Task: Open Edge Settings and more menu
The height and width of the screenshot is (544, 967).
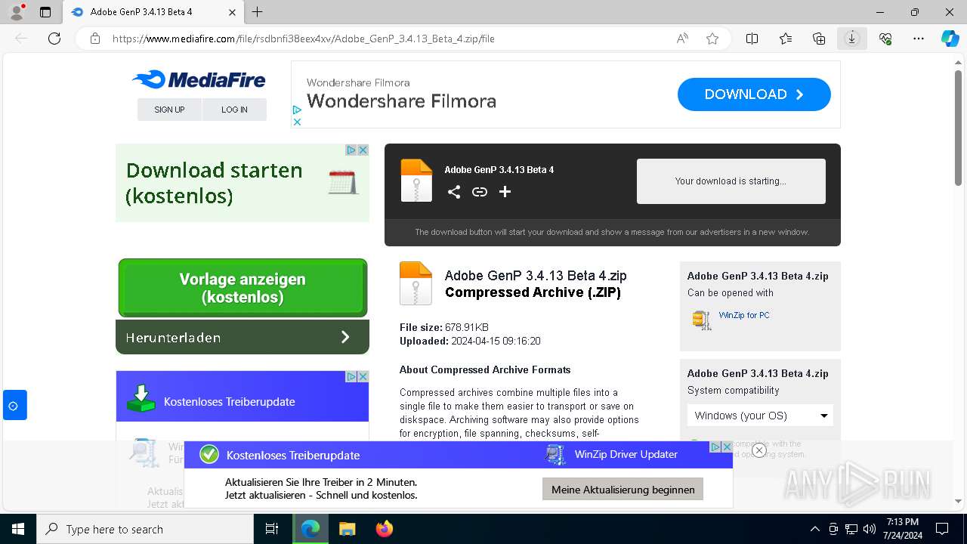Action: point(919,39)
